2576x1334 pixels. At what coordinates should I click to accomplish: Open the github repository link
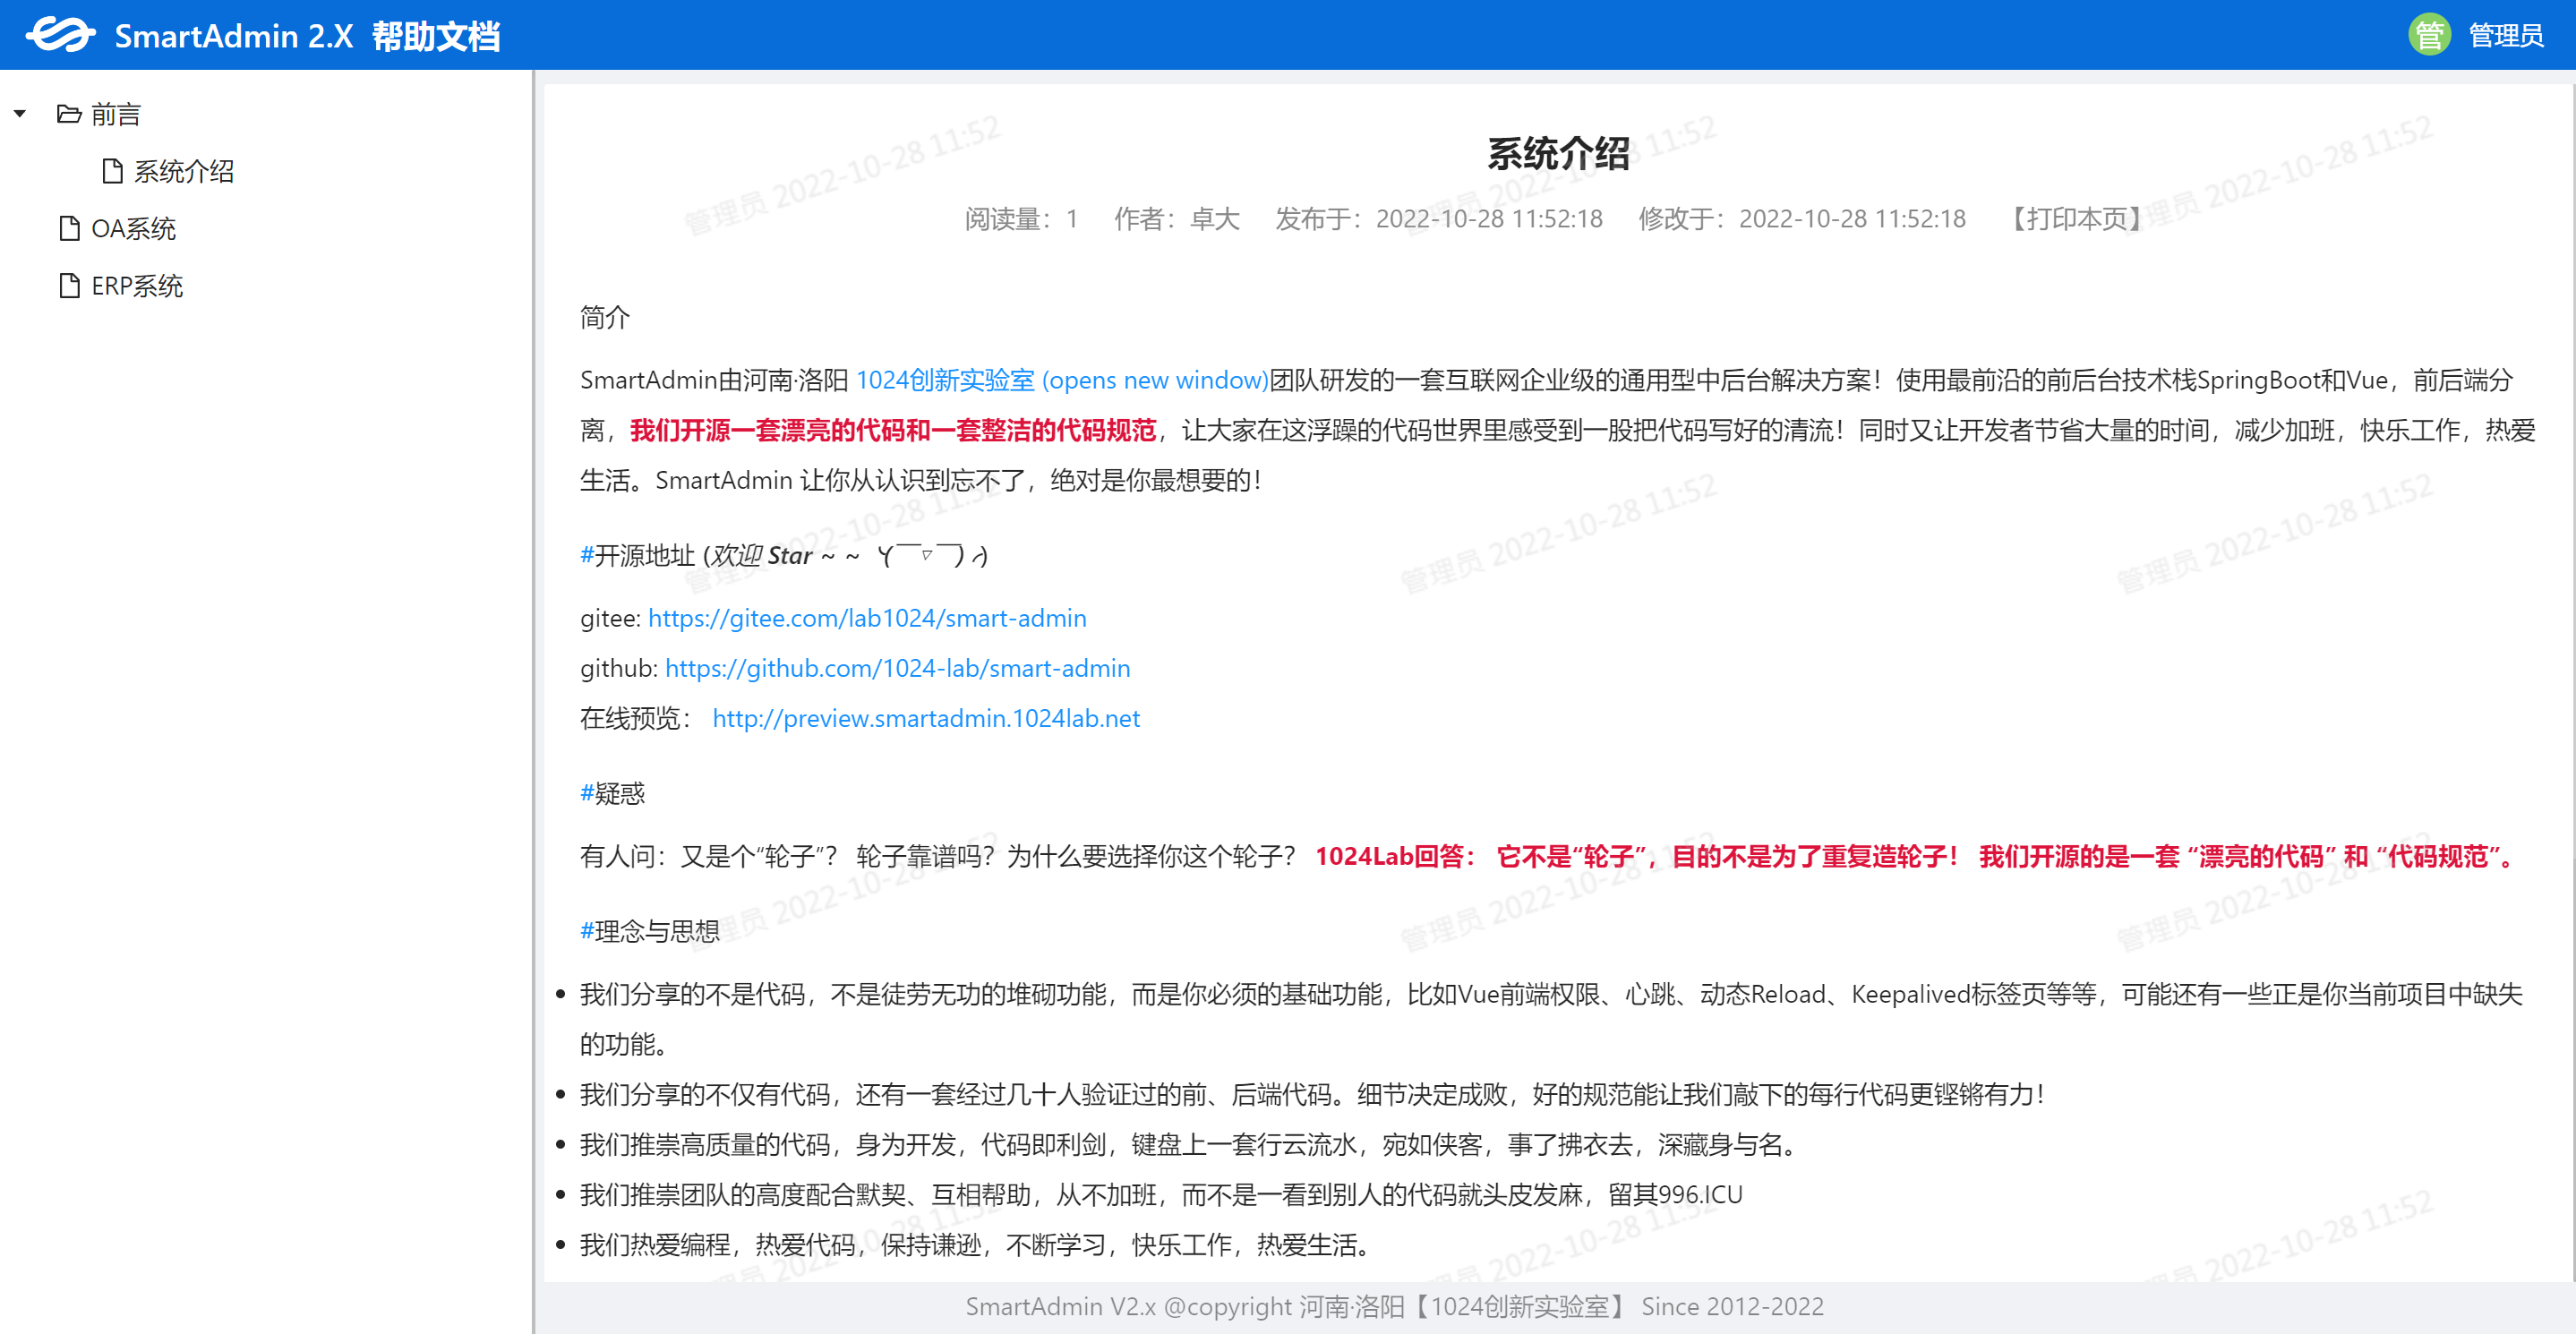(x=897, y=668)
